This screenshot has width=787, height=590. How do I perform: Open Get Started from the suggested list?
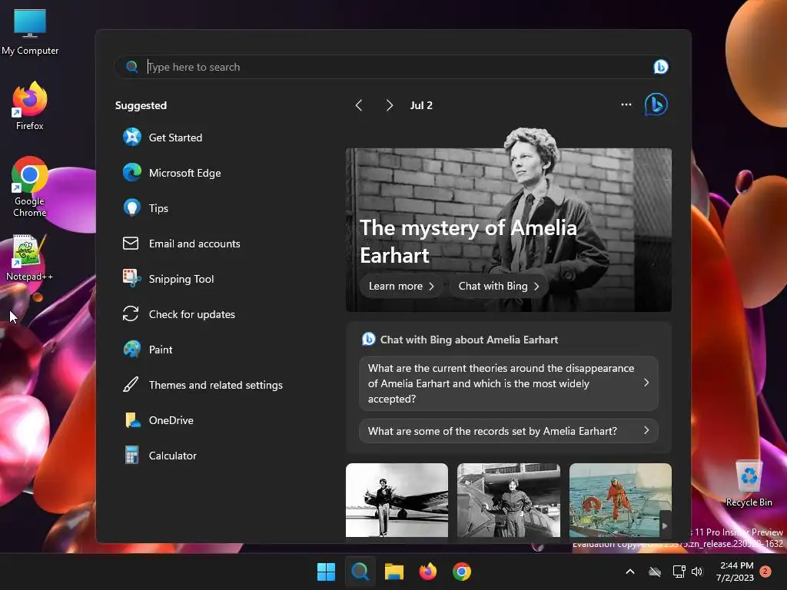(163, 138)
